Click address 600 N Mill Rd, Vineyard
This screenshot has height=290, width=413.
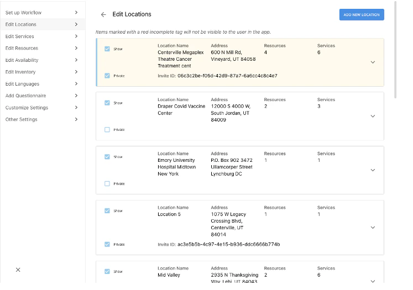[233, 56]
